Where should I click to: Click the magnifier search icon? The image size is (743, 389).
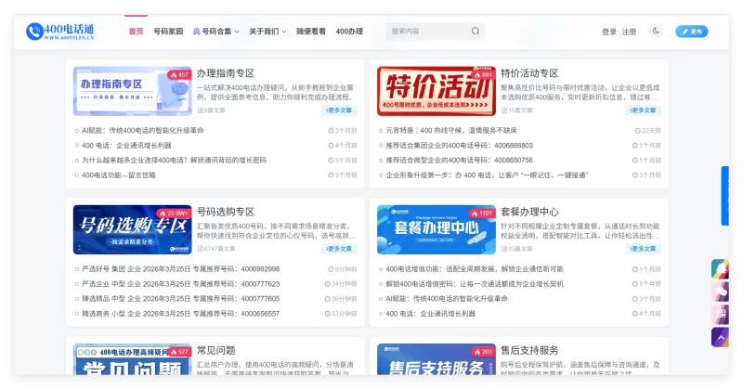[476, 32]
